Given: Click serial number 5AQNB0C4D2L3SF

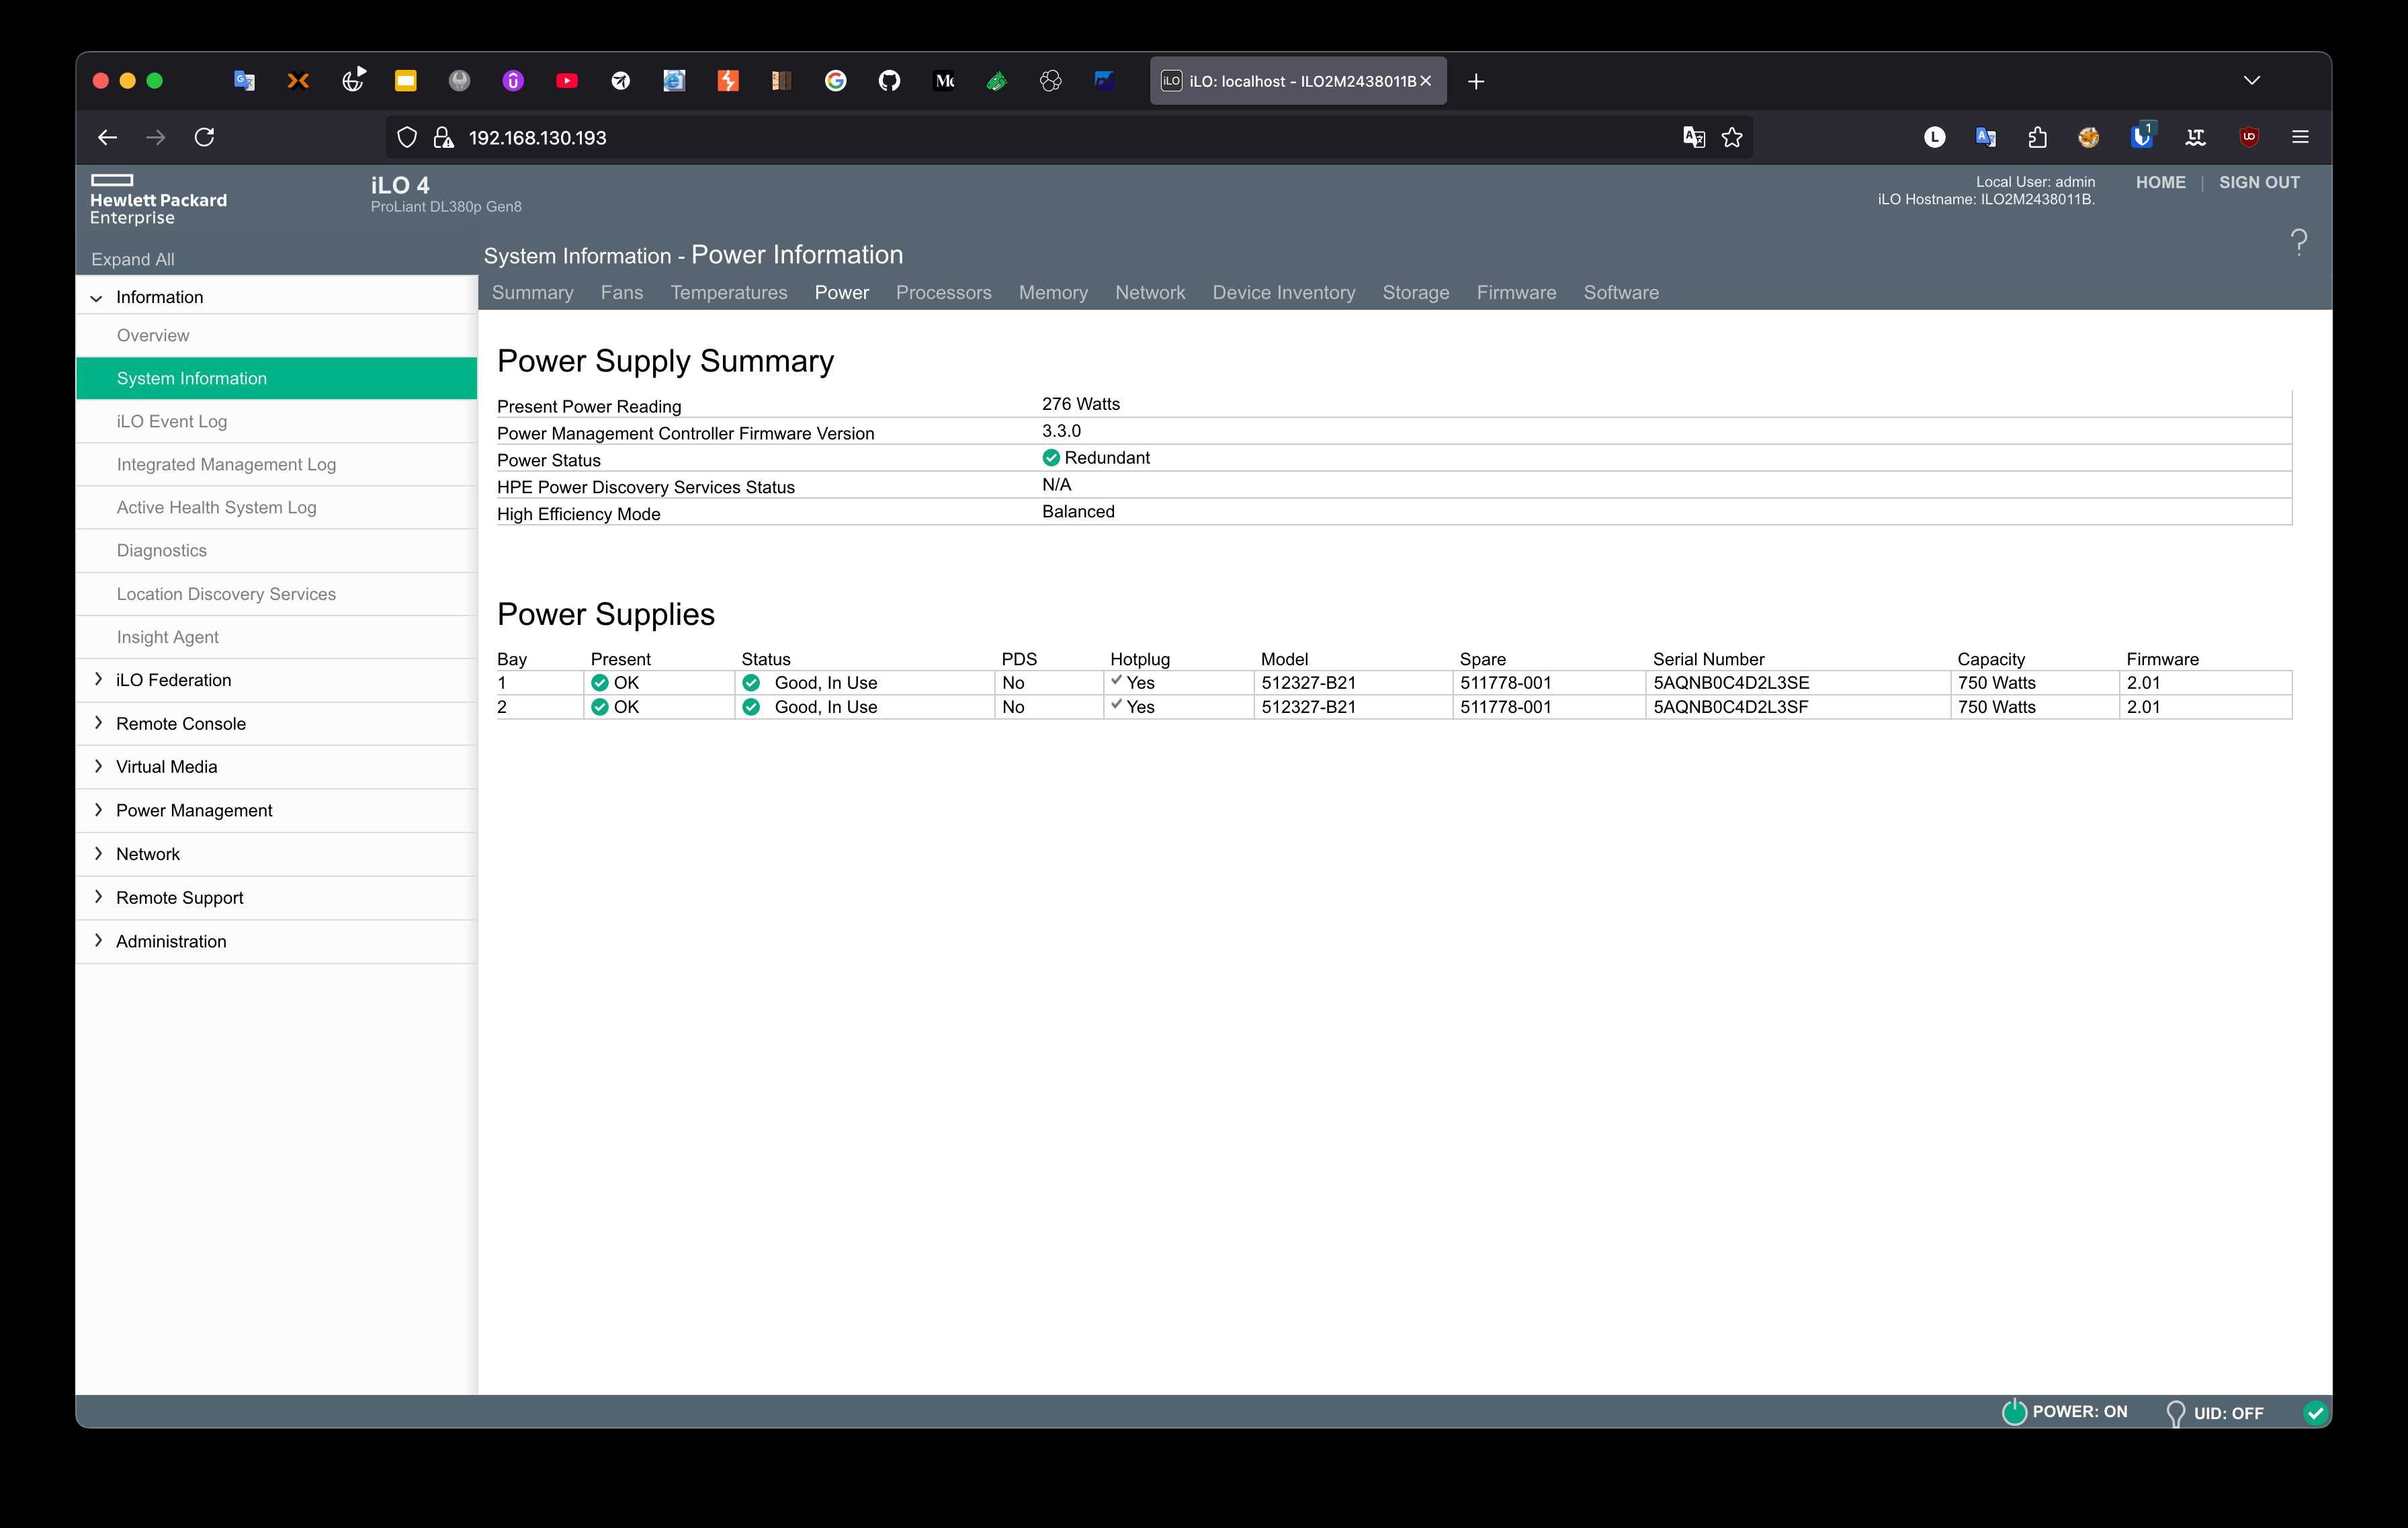Looking at the screenshot, I should [x=1730, y=707].
